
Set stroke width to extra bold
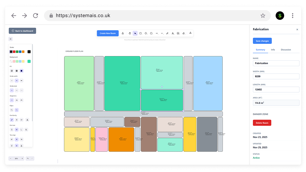pos(22,81)
